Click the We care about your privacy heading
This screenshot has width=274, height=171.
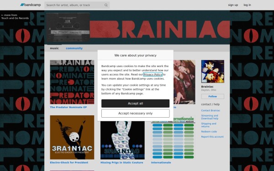click(136, 55)
